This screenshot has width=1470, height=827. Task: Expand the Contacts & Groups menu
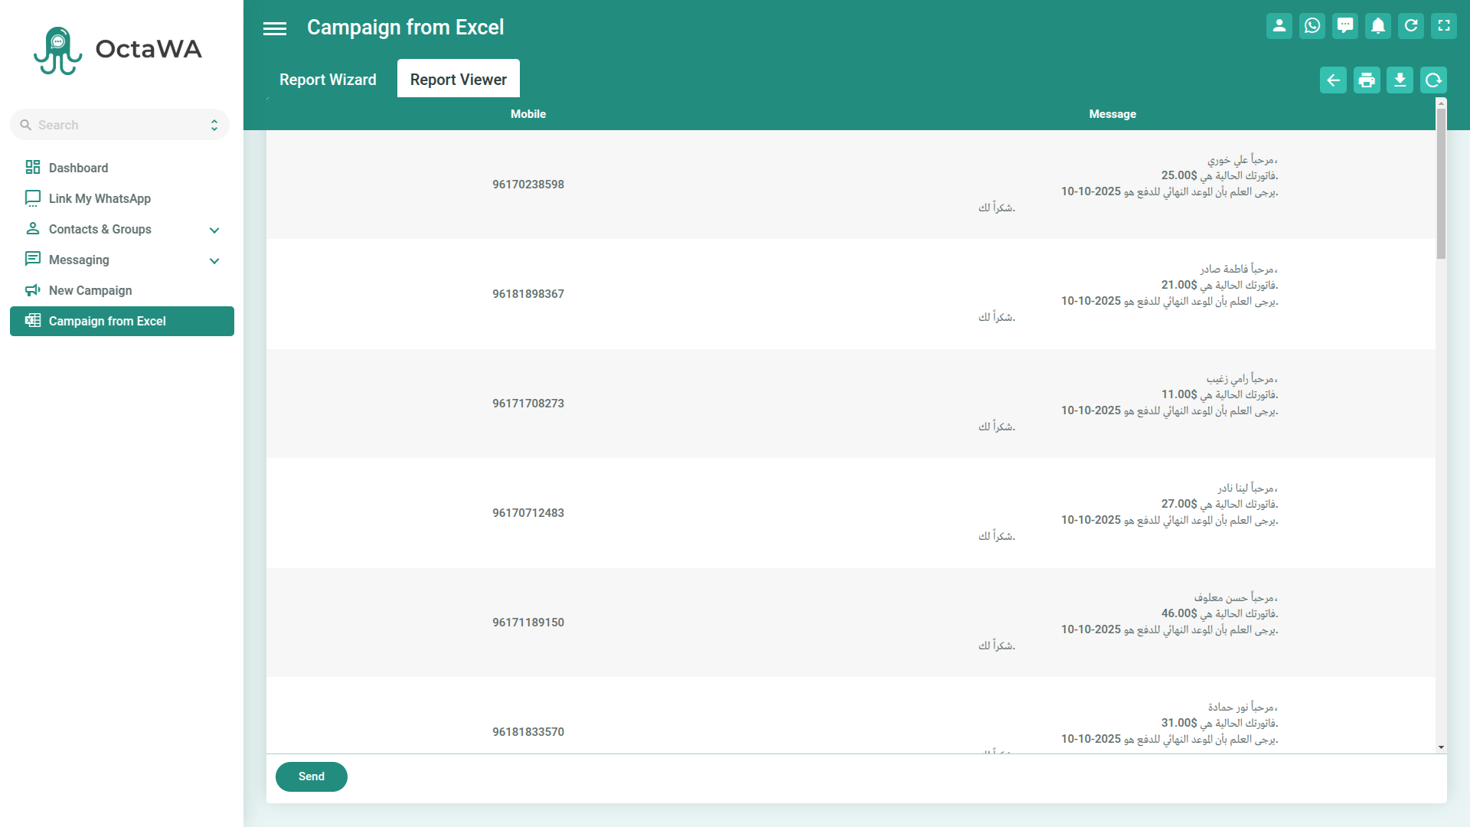tap(214, 230)
